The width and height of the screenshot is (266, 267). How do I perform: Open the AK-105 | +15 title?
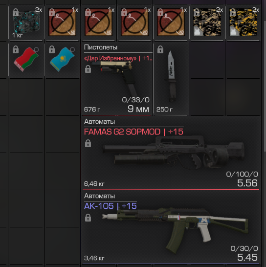click(x=111, y=206)
